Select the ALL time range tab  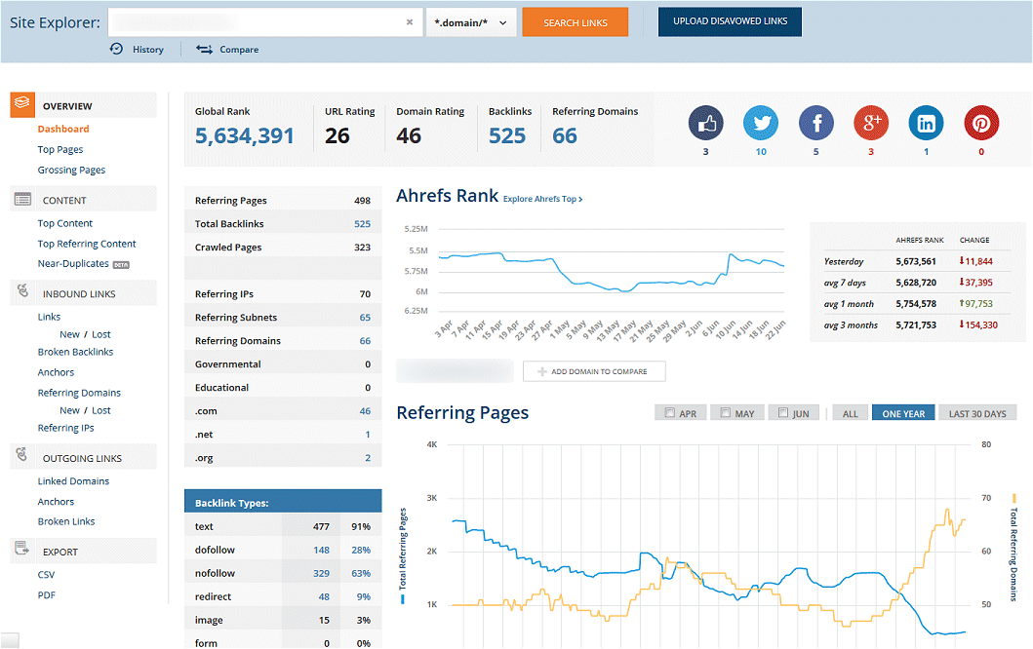[x=851, y=413]
